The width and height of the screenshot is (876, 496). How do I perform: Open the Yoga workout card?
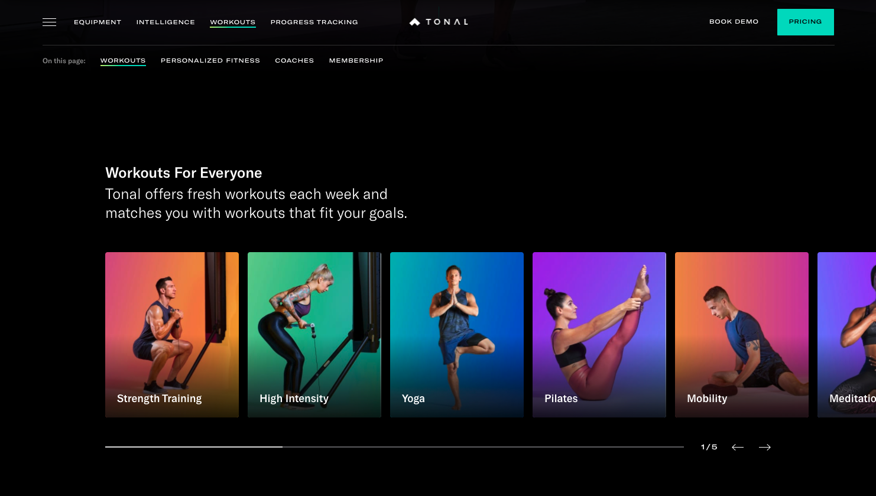(457, 335)
